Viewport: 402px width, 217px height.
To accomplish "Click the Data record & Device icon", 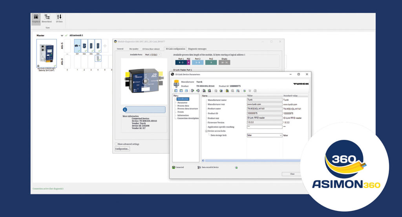I will tap(199, 167).
